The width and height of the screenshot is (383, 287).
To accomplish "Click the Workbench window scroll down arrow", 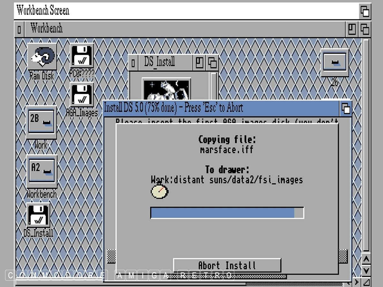I will [366, 270].
